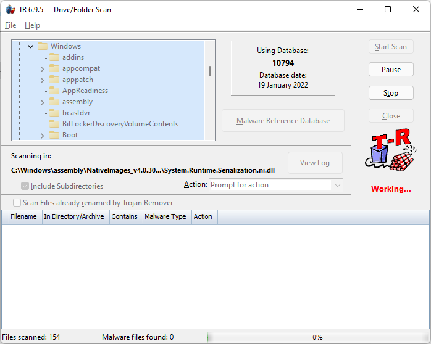Open the Help menu
The width and height of the screenshot is (431, 344).
32,25
